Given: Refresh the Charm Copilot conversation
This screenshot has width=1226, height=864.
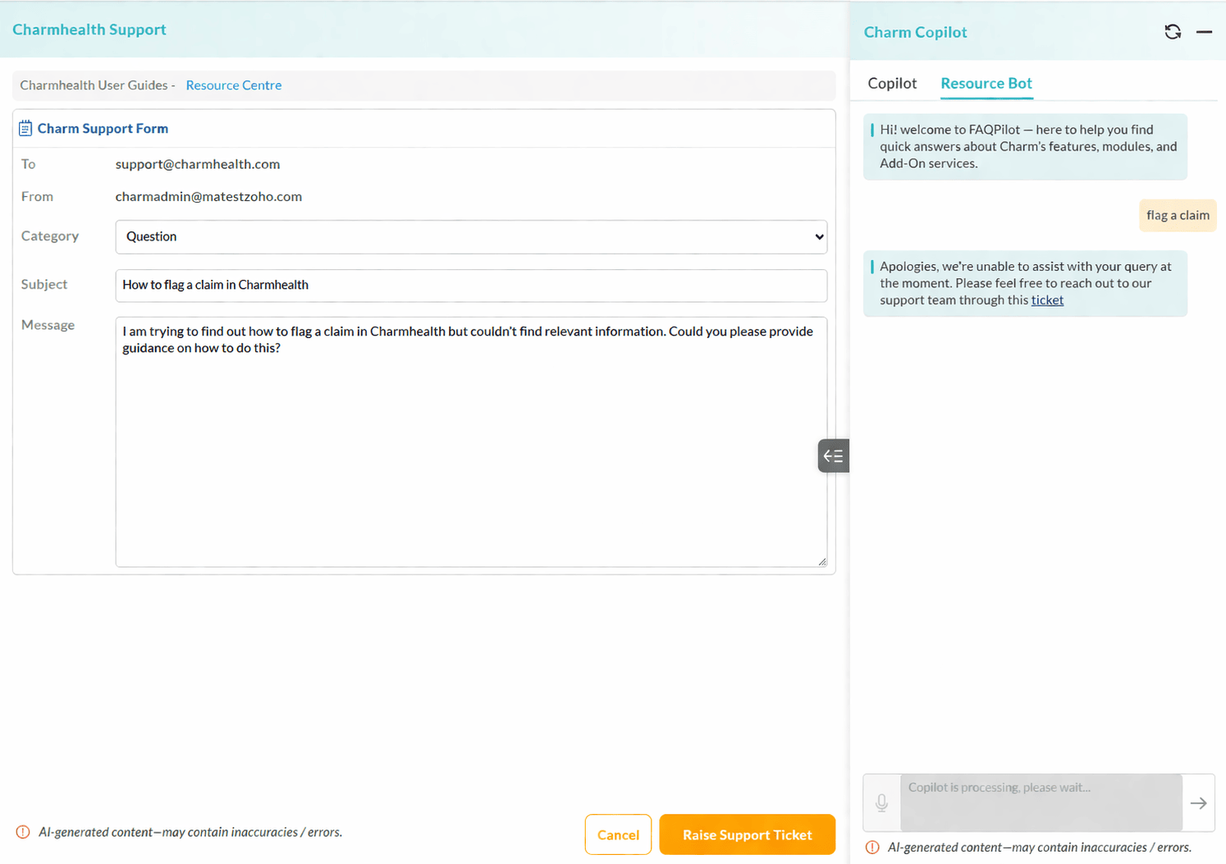Looking at the screenshot, I should pyautogui.click(x=1173, y=31).
